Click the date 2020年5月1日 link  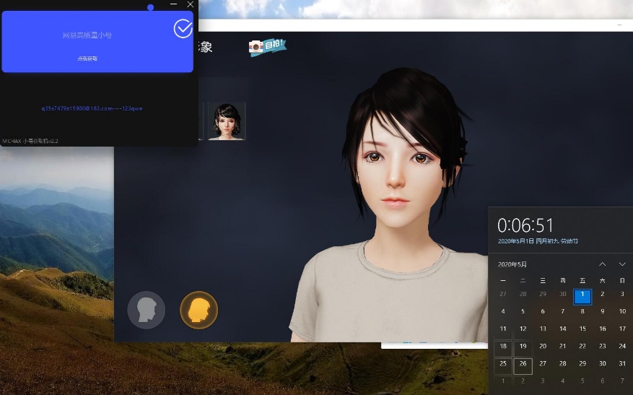click(x=538, y=241)
